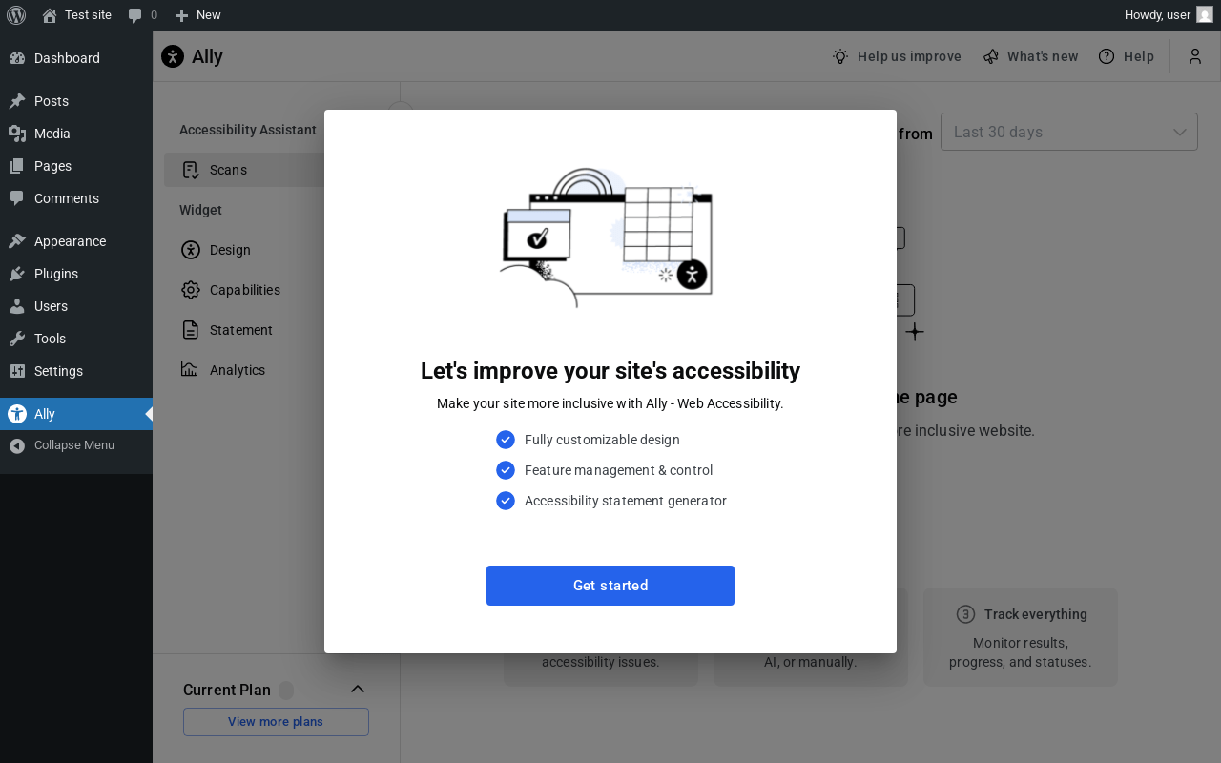Click the 'Widget' section label
Viewport: 1221px width, 763px height.
200,210
